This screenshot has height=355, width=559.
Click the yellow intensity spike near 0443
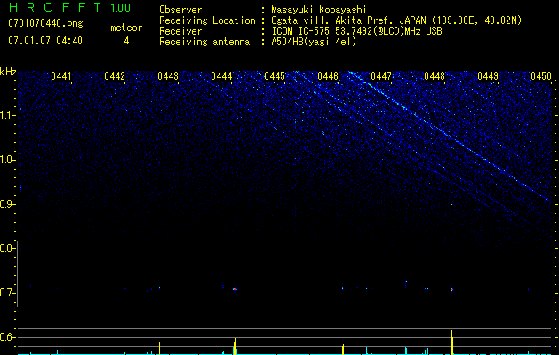tap(159, 348)
